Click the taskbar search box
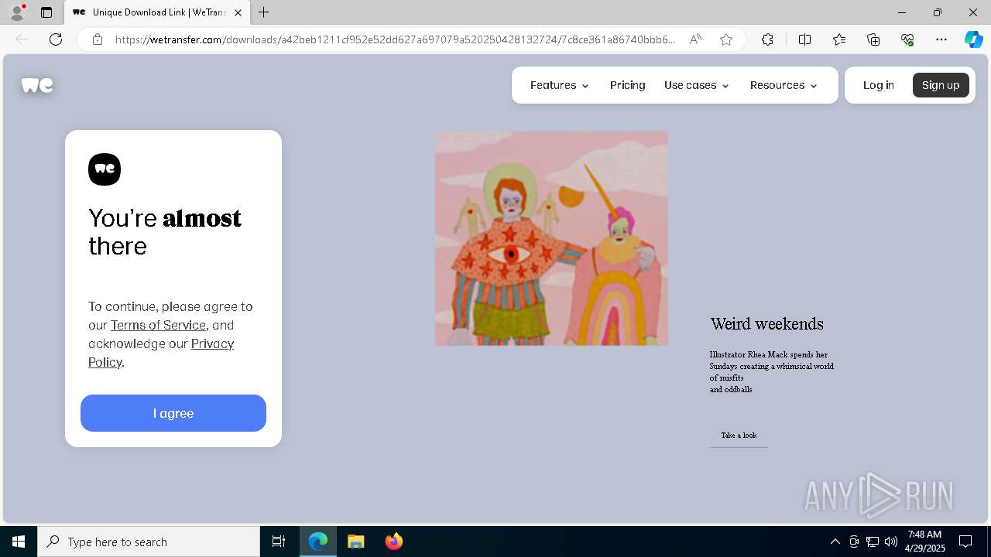This screenshot has width=991, height=557. 149,542
